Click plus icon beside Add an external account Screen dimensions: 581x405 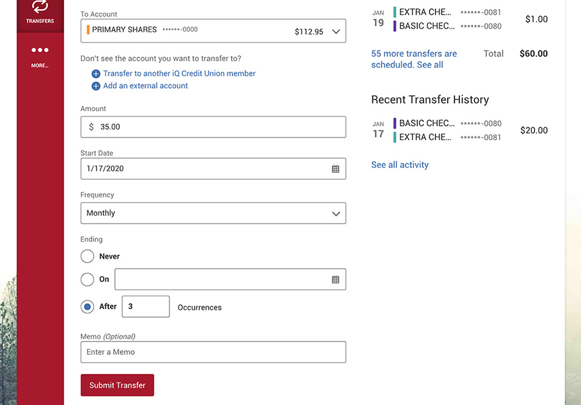pos(96,86)
